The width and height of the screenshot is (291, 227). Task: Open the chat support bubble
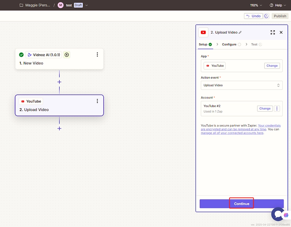coord(278,214)
